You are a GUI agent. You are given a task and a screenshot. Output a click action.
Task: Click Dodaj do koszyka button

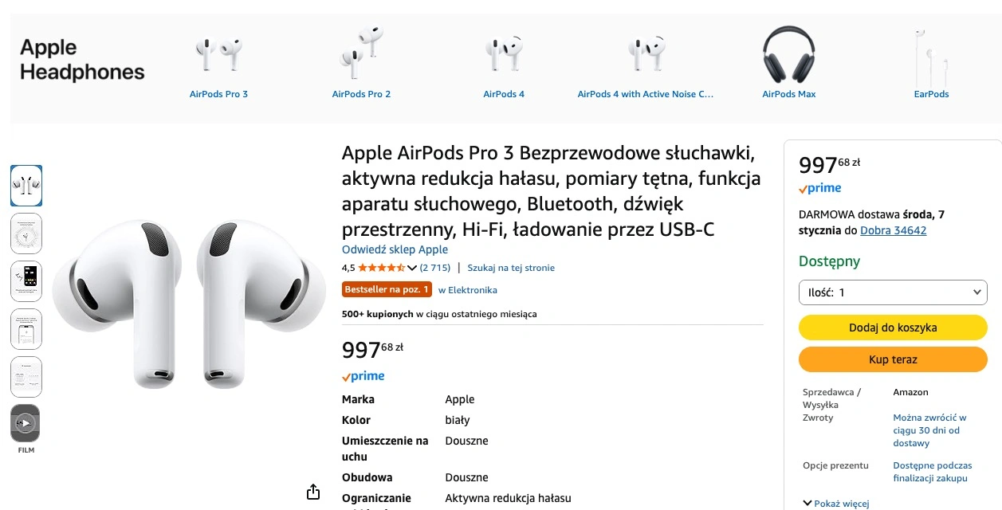893,328
